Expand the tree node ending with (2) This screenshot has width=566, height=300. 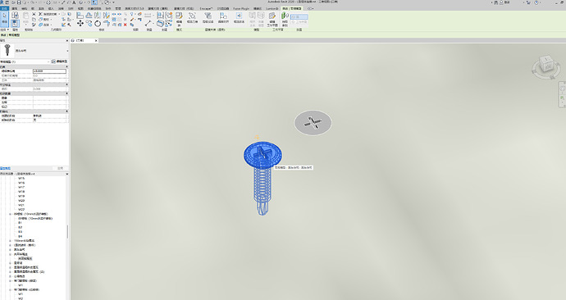[10, 272]
